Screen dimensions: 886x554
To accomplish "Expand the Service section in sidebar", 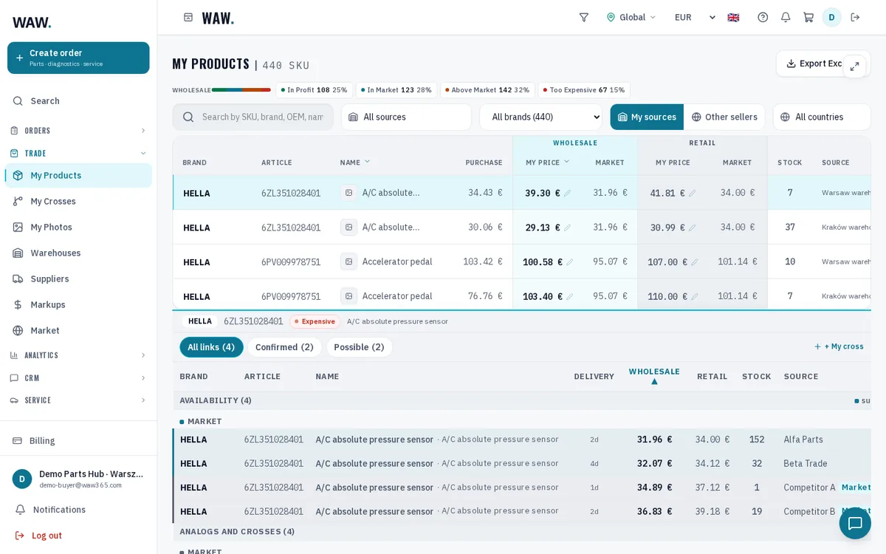I will (x=78, y=400).
